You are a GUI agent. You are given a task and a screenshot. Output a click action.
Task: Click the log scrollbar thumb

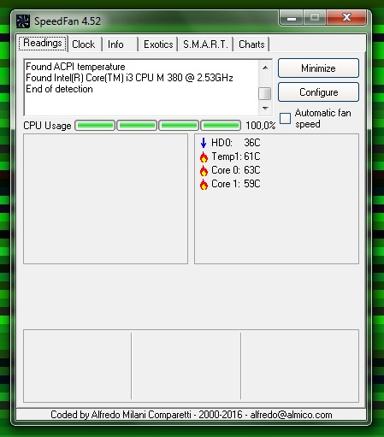[x=265, y=94]
